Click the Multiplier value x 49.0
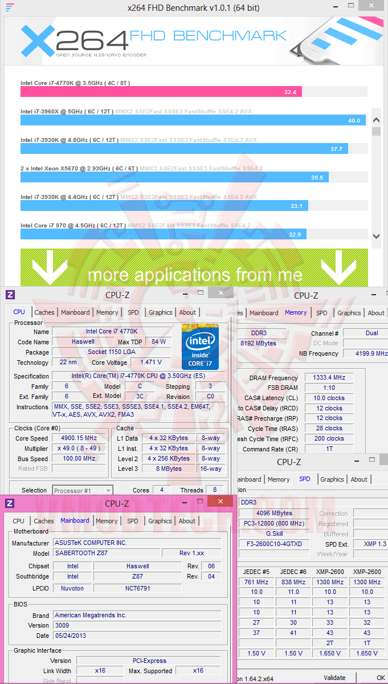 [79, 449]
